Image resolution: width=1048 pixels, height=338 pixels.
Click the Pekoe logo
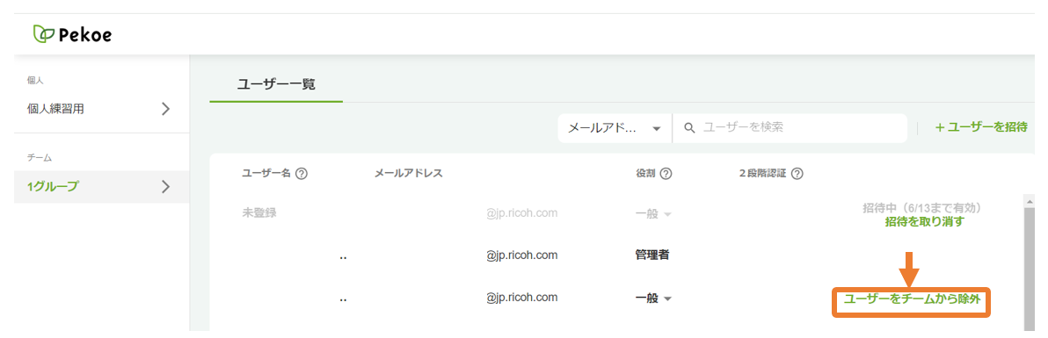[72, 34]
